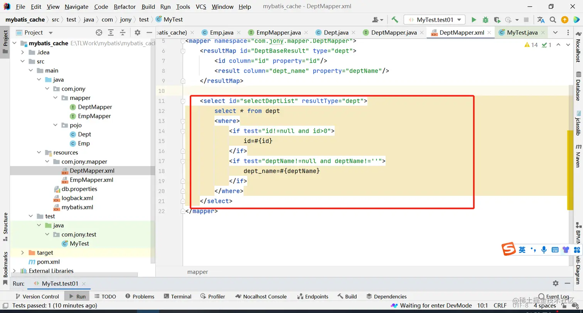Toggle Sogou voice input microphone
This screenshot has width=583, height=313.
(x=544, y=250)
